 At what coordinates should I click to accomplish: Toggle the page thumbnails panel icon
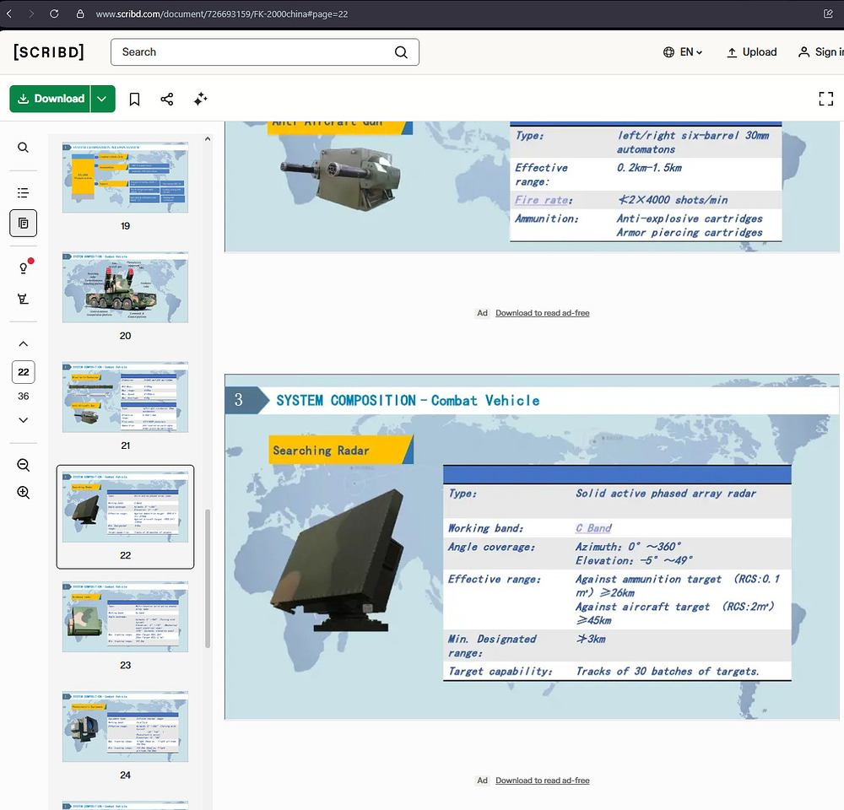coord(23,224)
